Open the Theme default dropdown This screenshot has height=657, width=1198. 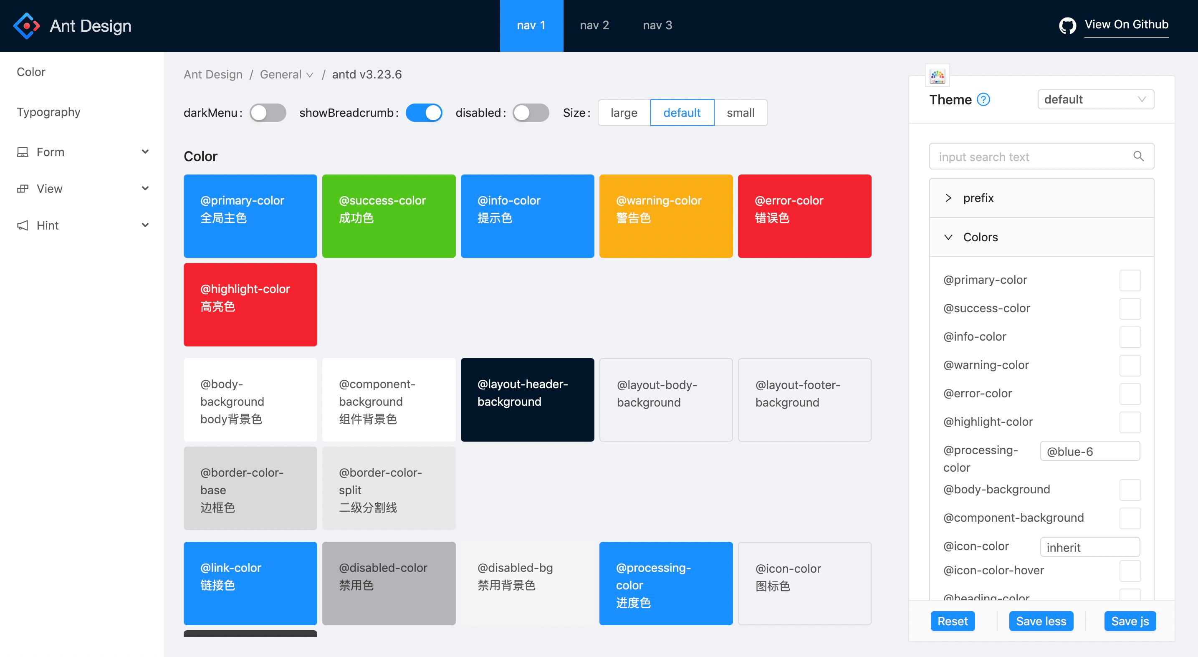1096,99
